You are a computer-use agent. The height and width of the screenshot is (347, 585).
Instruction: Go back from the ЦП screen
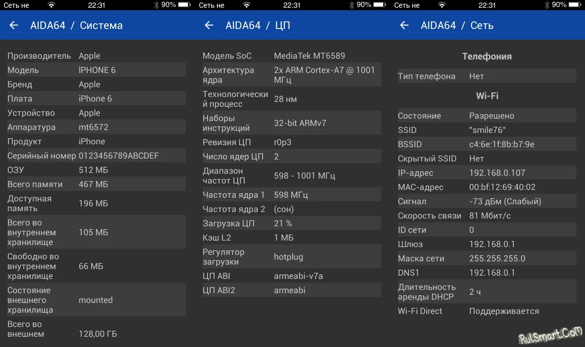(209, 25)
